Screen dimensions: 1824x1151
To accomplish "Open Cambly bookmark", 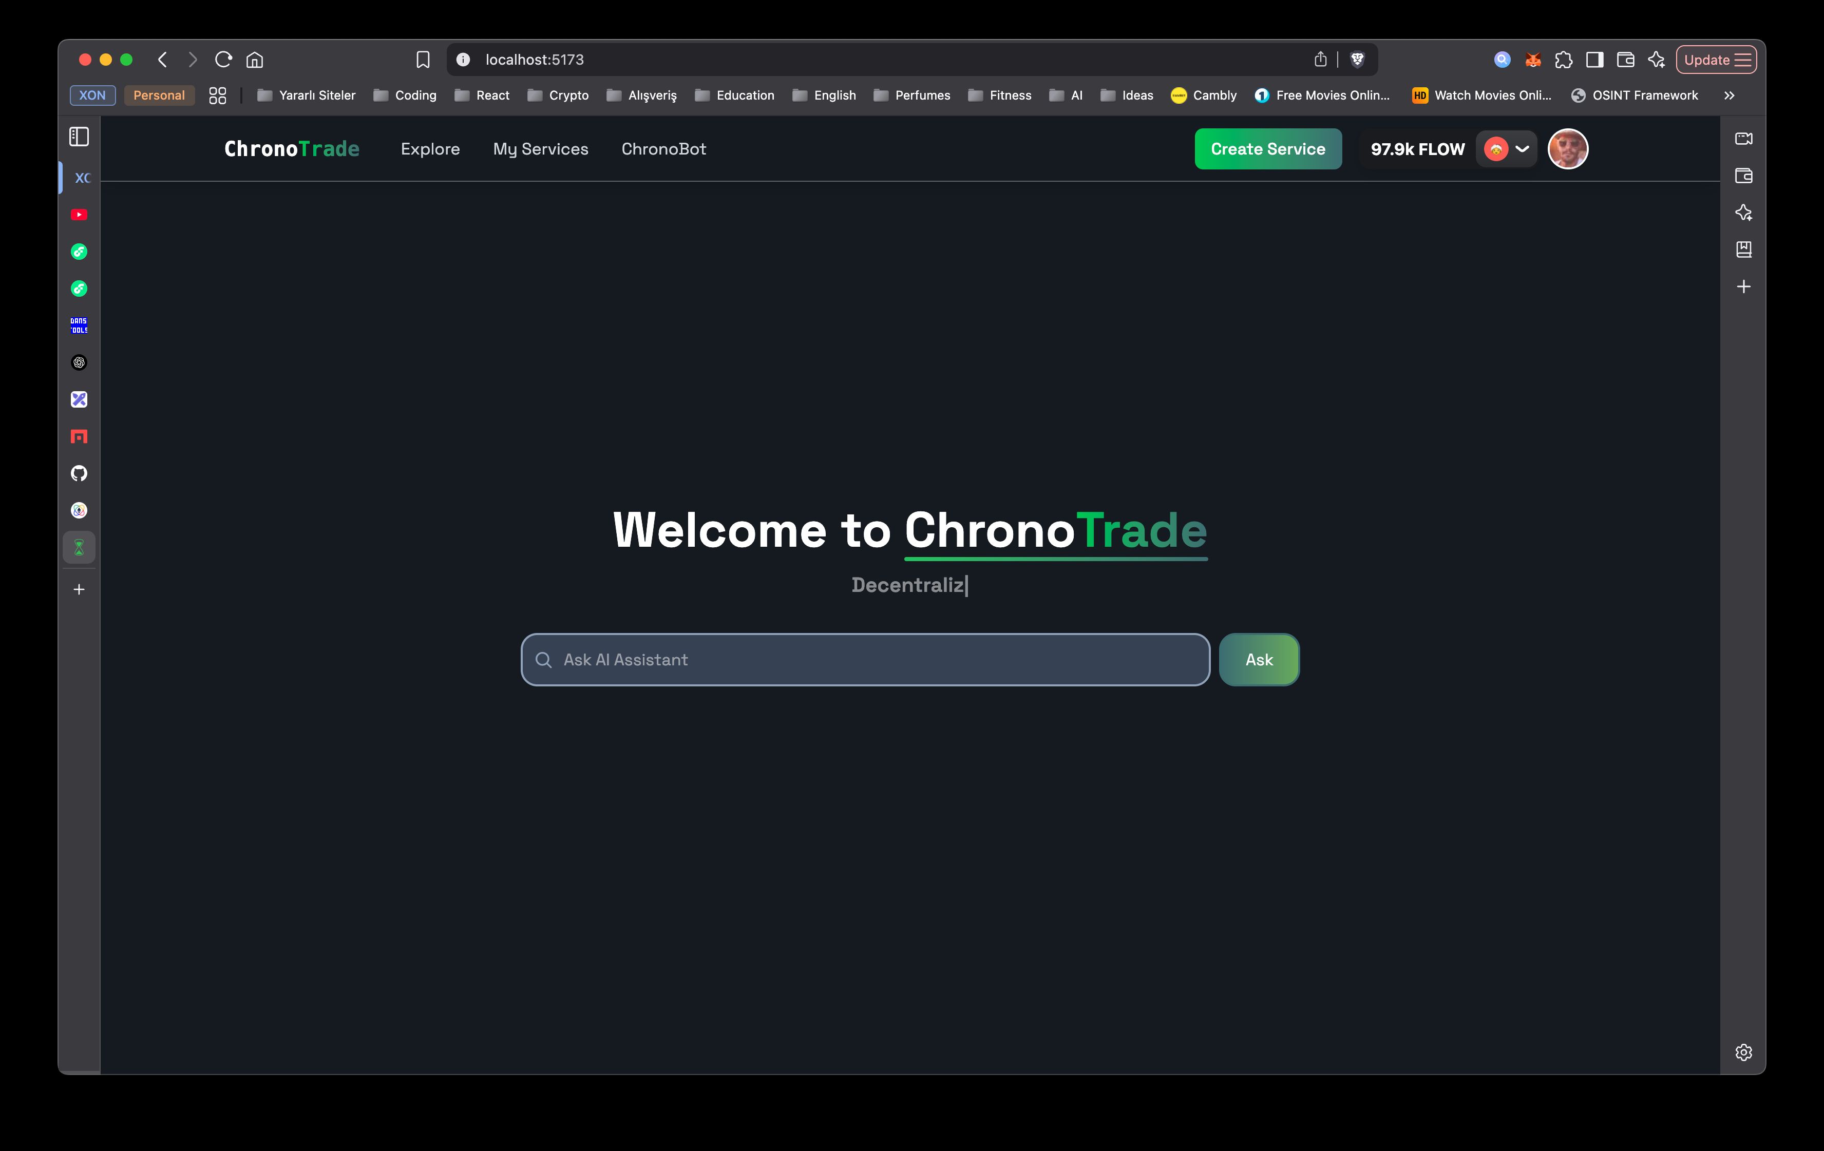I will pos(1204,95).
